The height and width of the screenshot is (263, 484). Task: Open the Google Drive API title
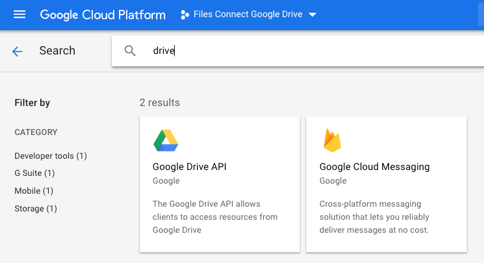190,166
